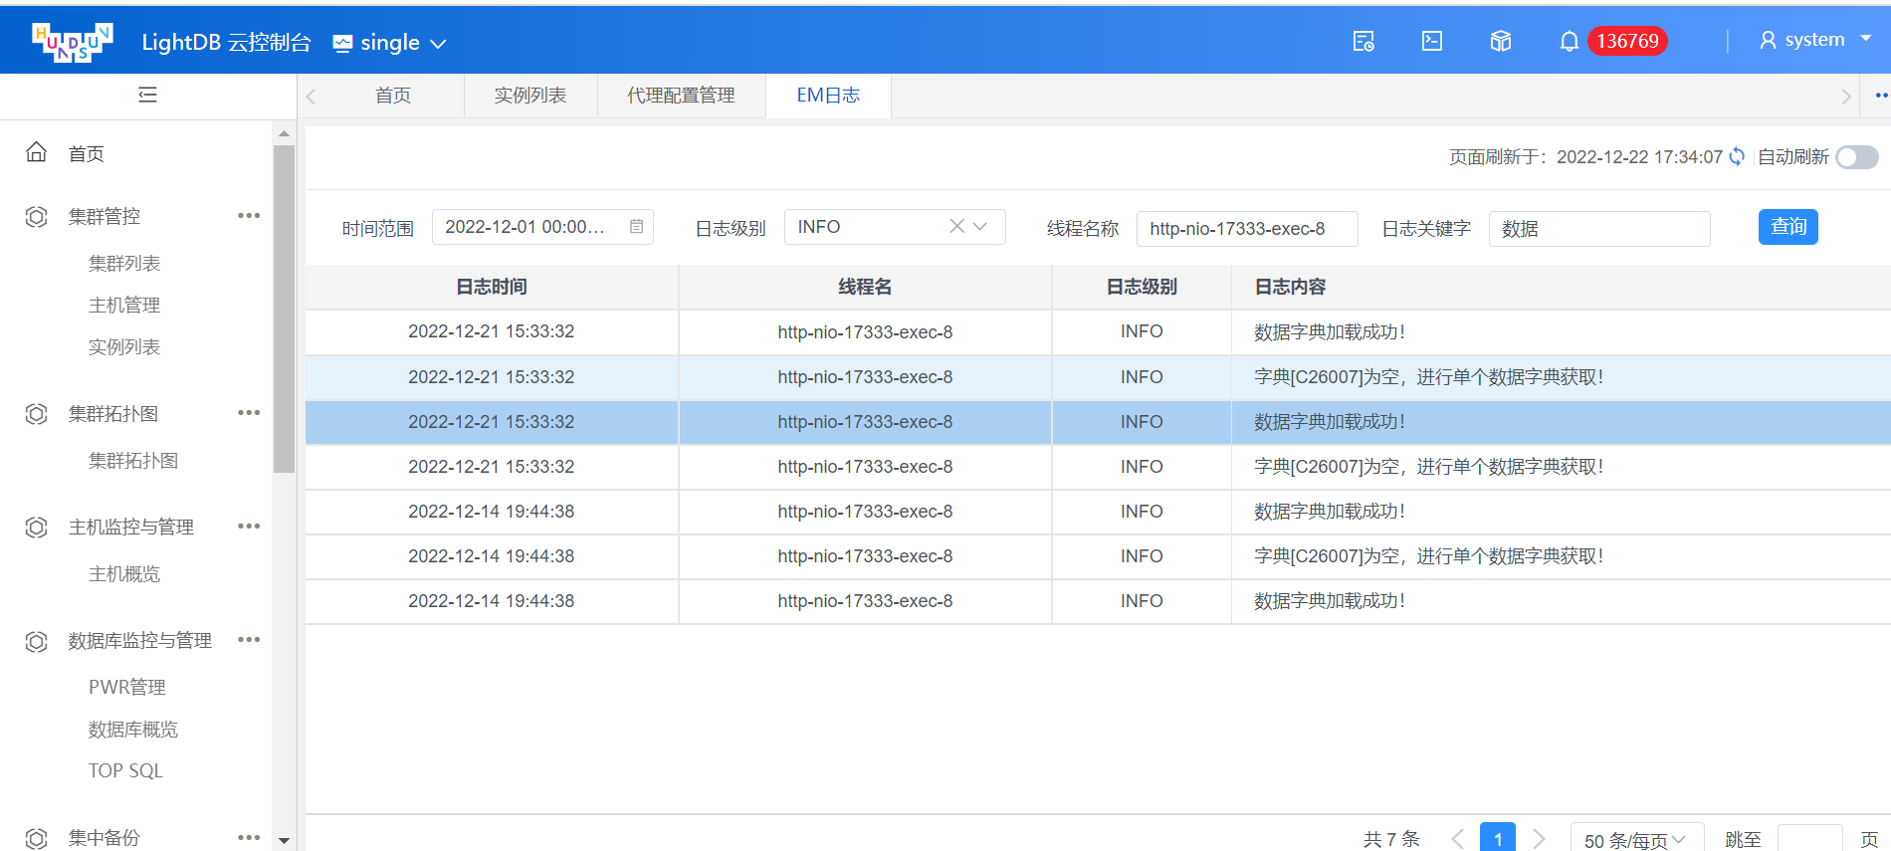Image resolution: width=1891 pixels, height=851 pixels.
Task: Focus the 跳至 page number input
Action: pyautogui.click(x=1809, y=838)
